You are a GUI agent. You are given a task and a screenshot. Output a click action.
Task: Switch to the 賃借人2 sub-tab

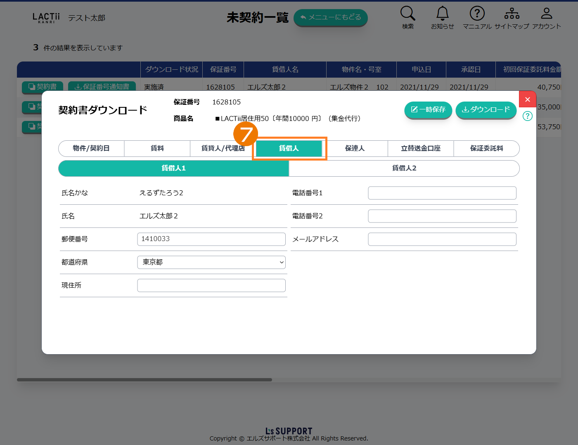pos(404,168)
